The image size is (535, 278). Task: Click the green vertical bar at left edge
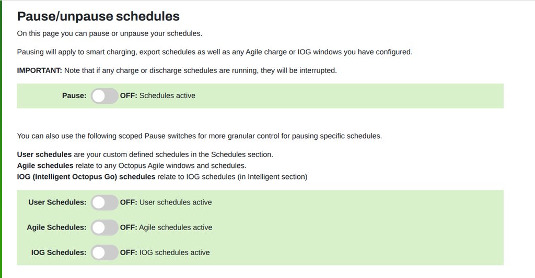(x=1, y=139)
